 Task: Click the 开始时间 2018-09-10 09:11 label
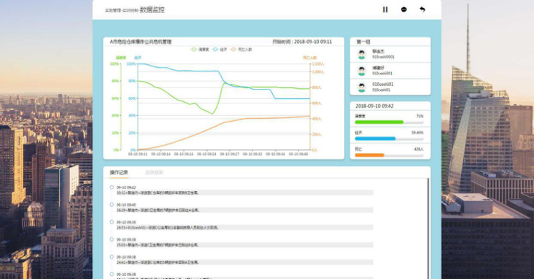pos(302,42)
